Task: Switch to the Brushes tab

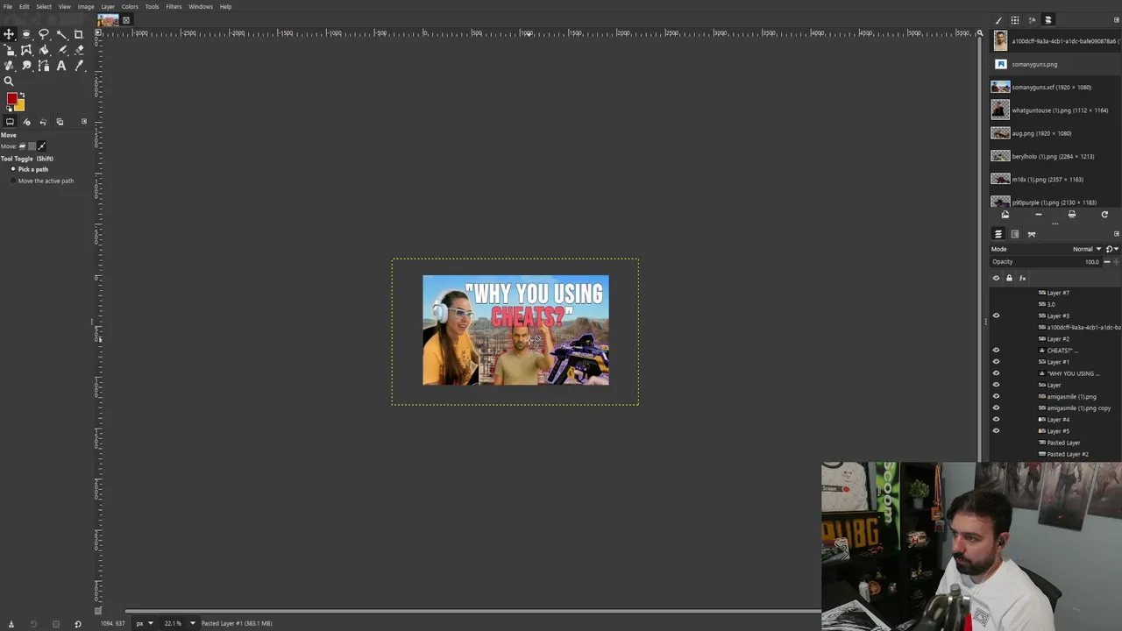Action: pyautogui.click(x=998, y=20)
